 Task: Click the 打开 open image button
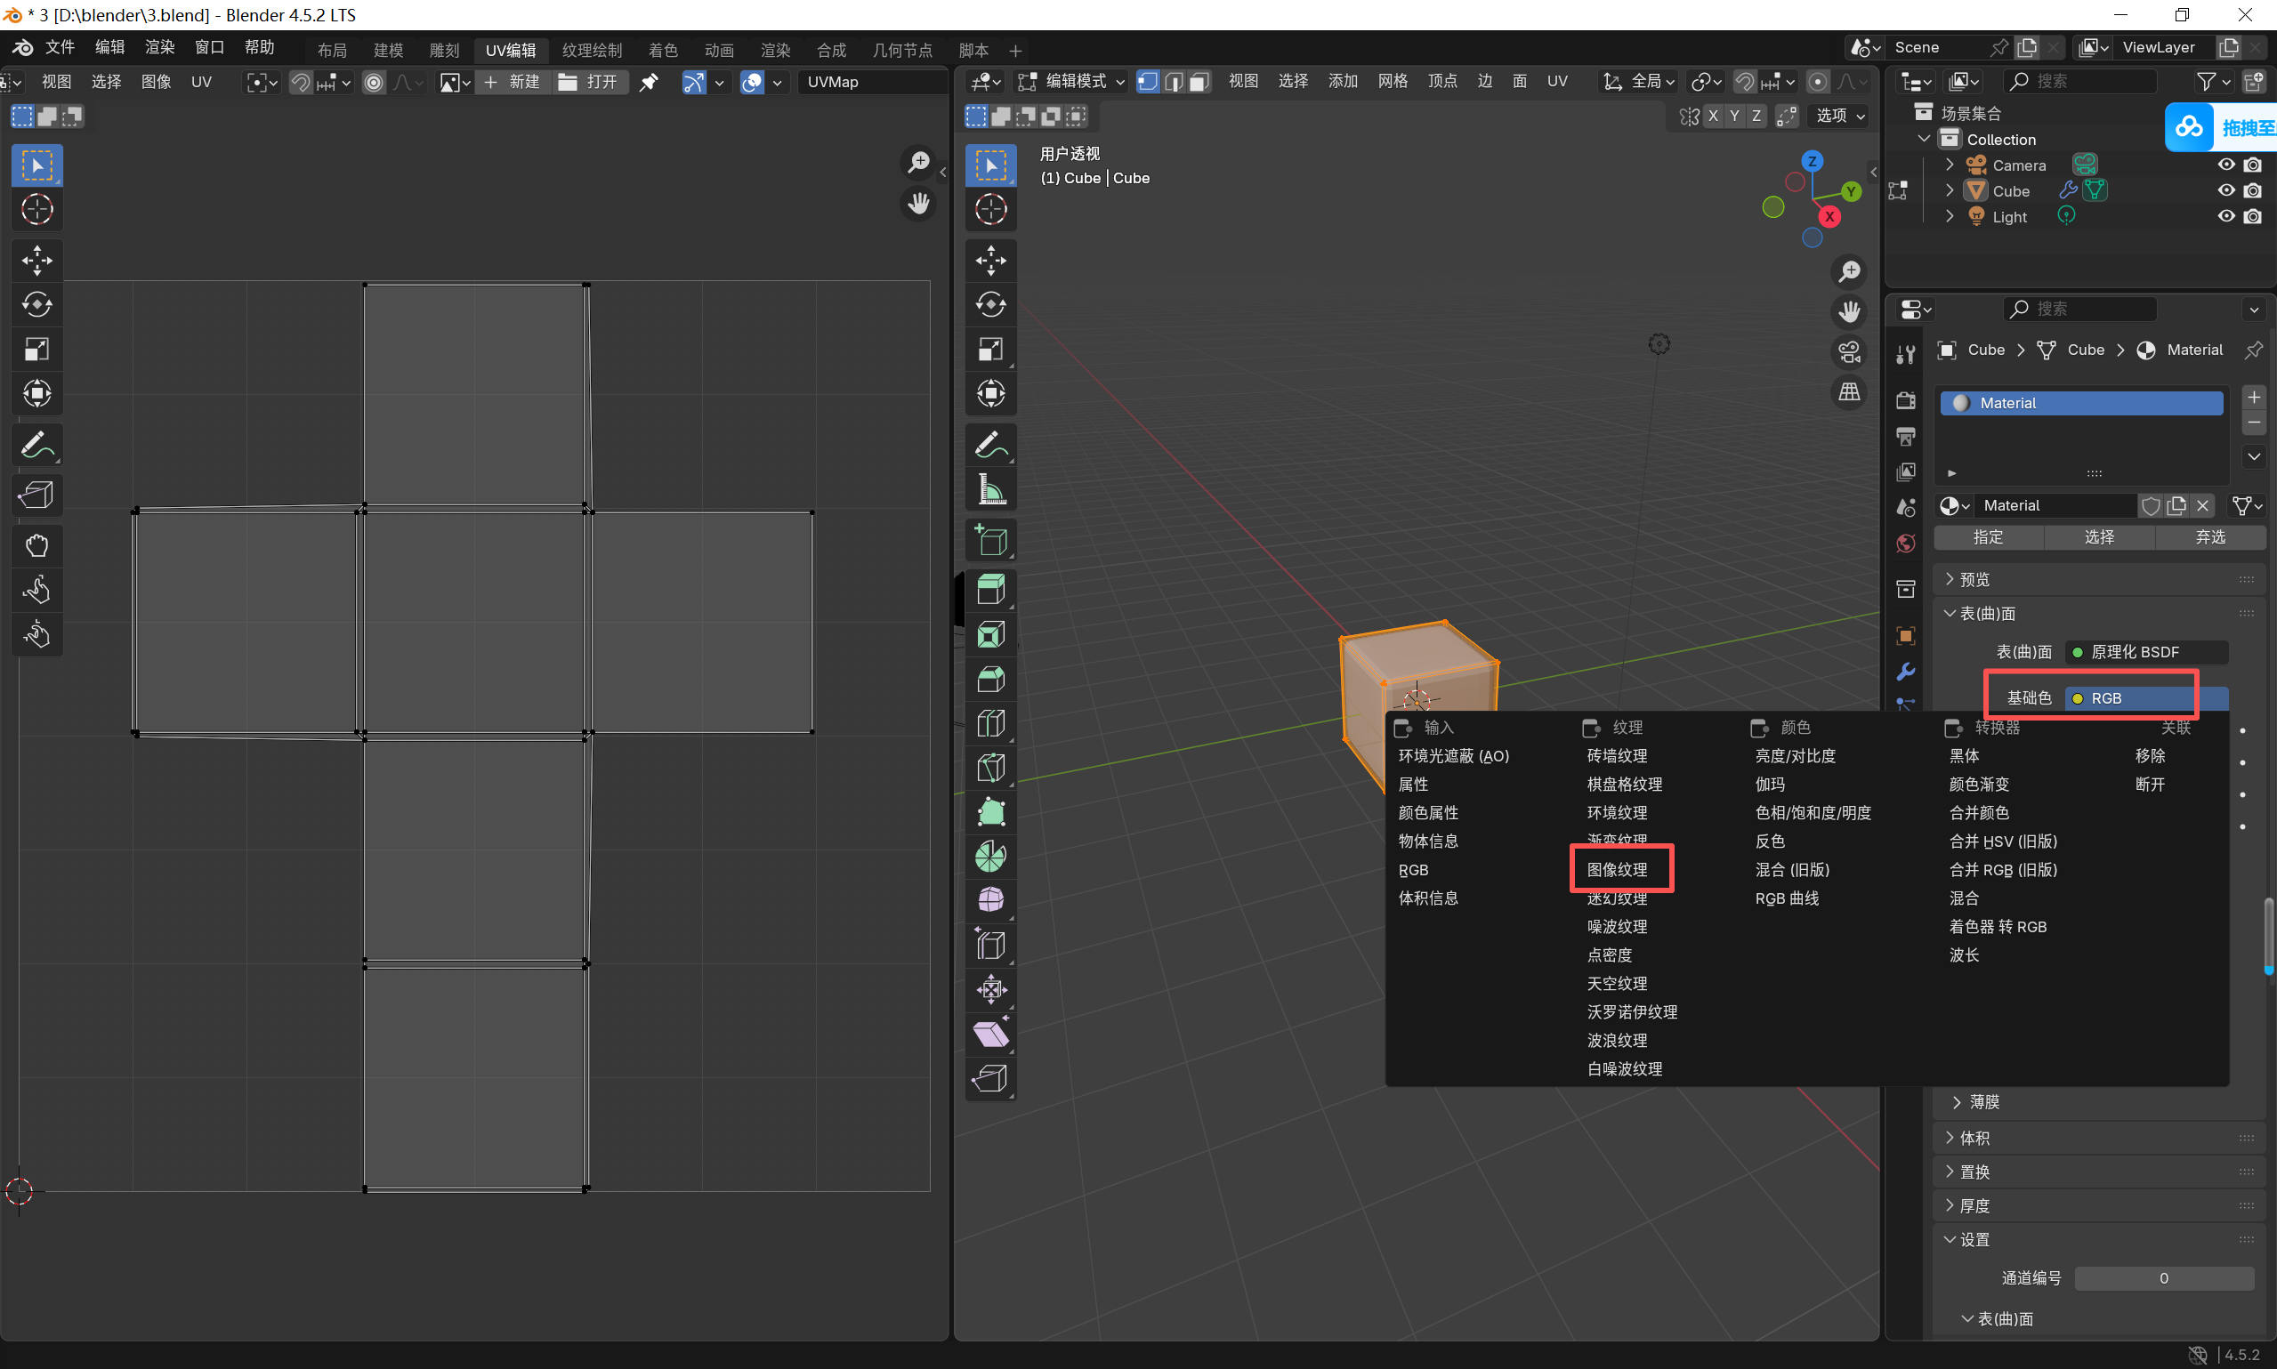pos(590,82)
